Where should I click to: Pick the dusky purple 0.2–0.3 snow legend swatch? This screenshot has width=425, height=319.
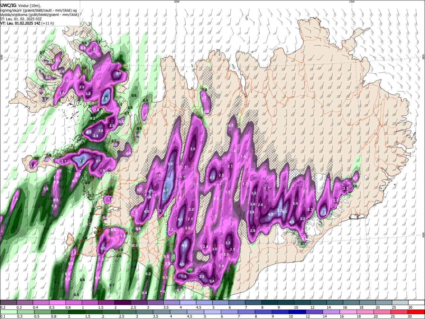(8, 302)
